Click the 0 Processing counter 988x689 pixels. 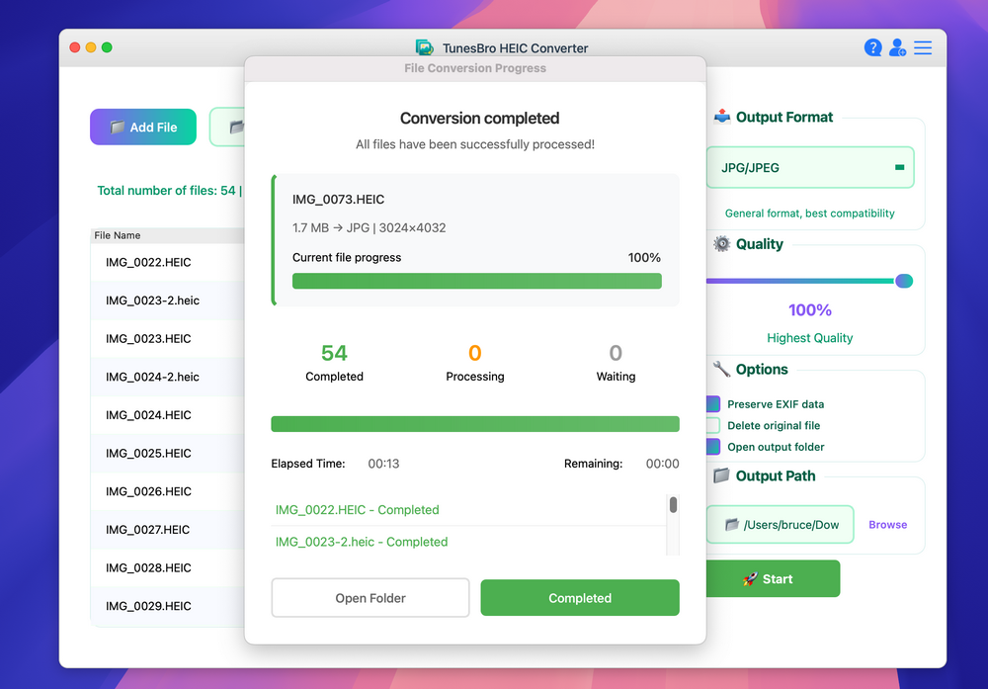[475, 363]
